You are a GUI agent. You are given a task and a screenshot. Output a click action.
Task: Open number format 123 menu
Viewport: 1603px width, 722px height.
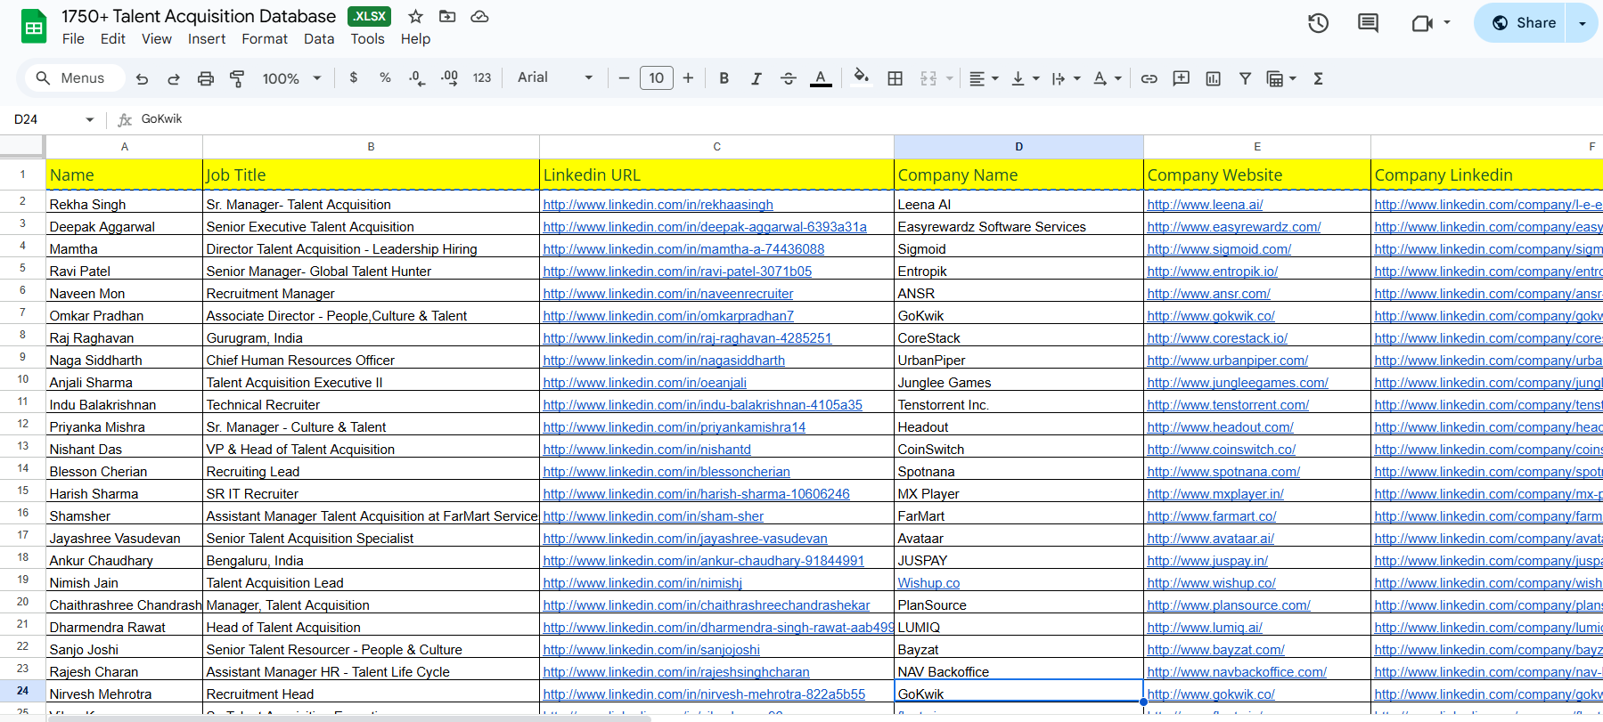click(482, 78)
